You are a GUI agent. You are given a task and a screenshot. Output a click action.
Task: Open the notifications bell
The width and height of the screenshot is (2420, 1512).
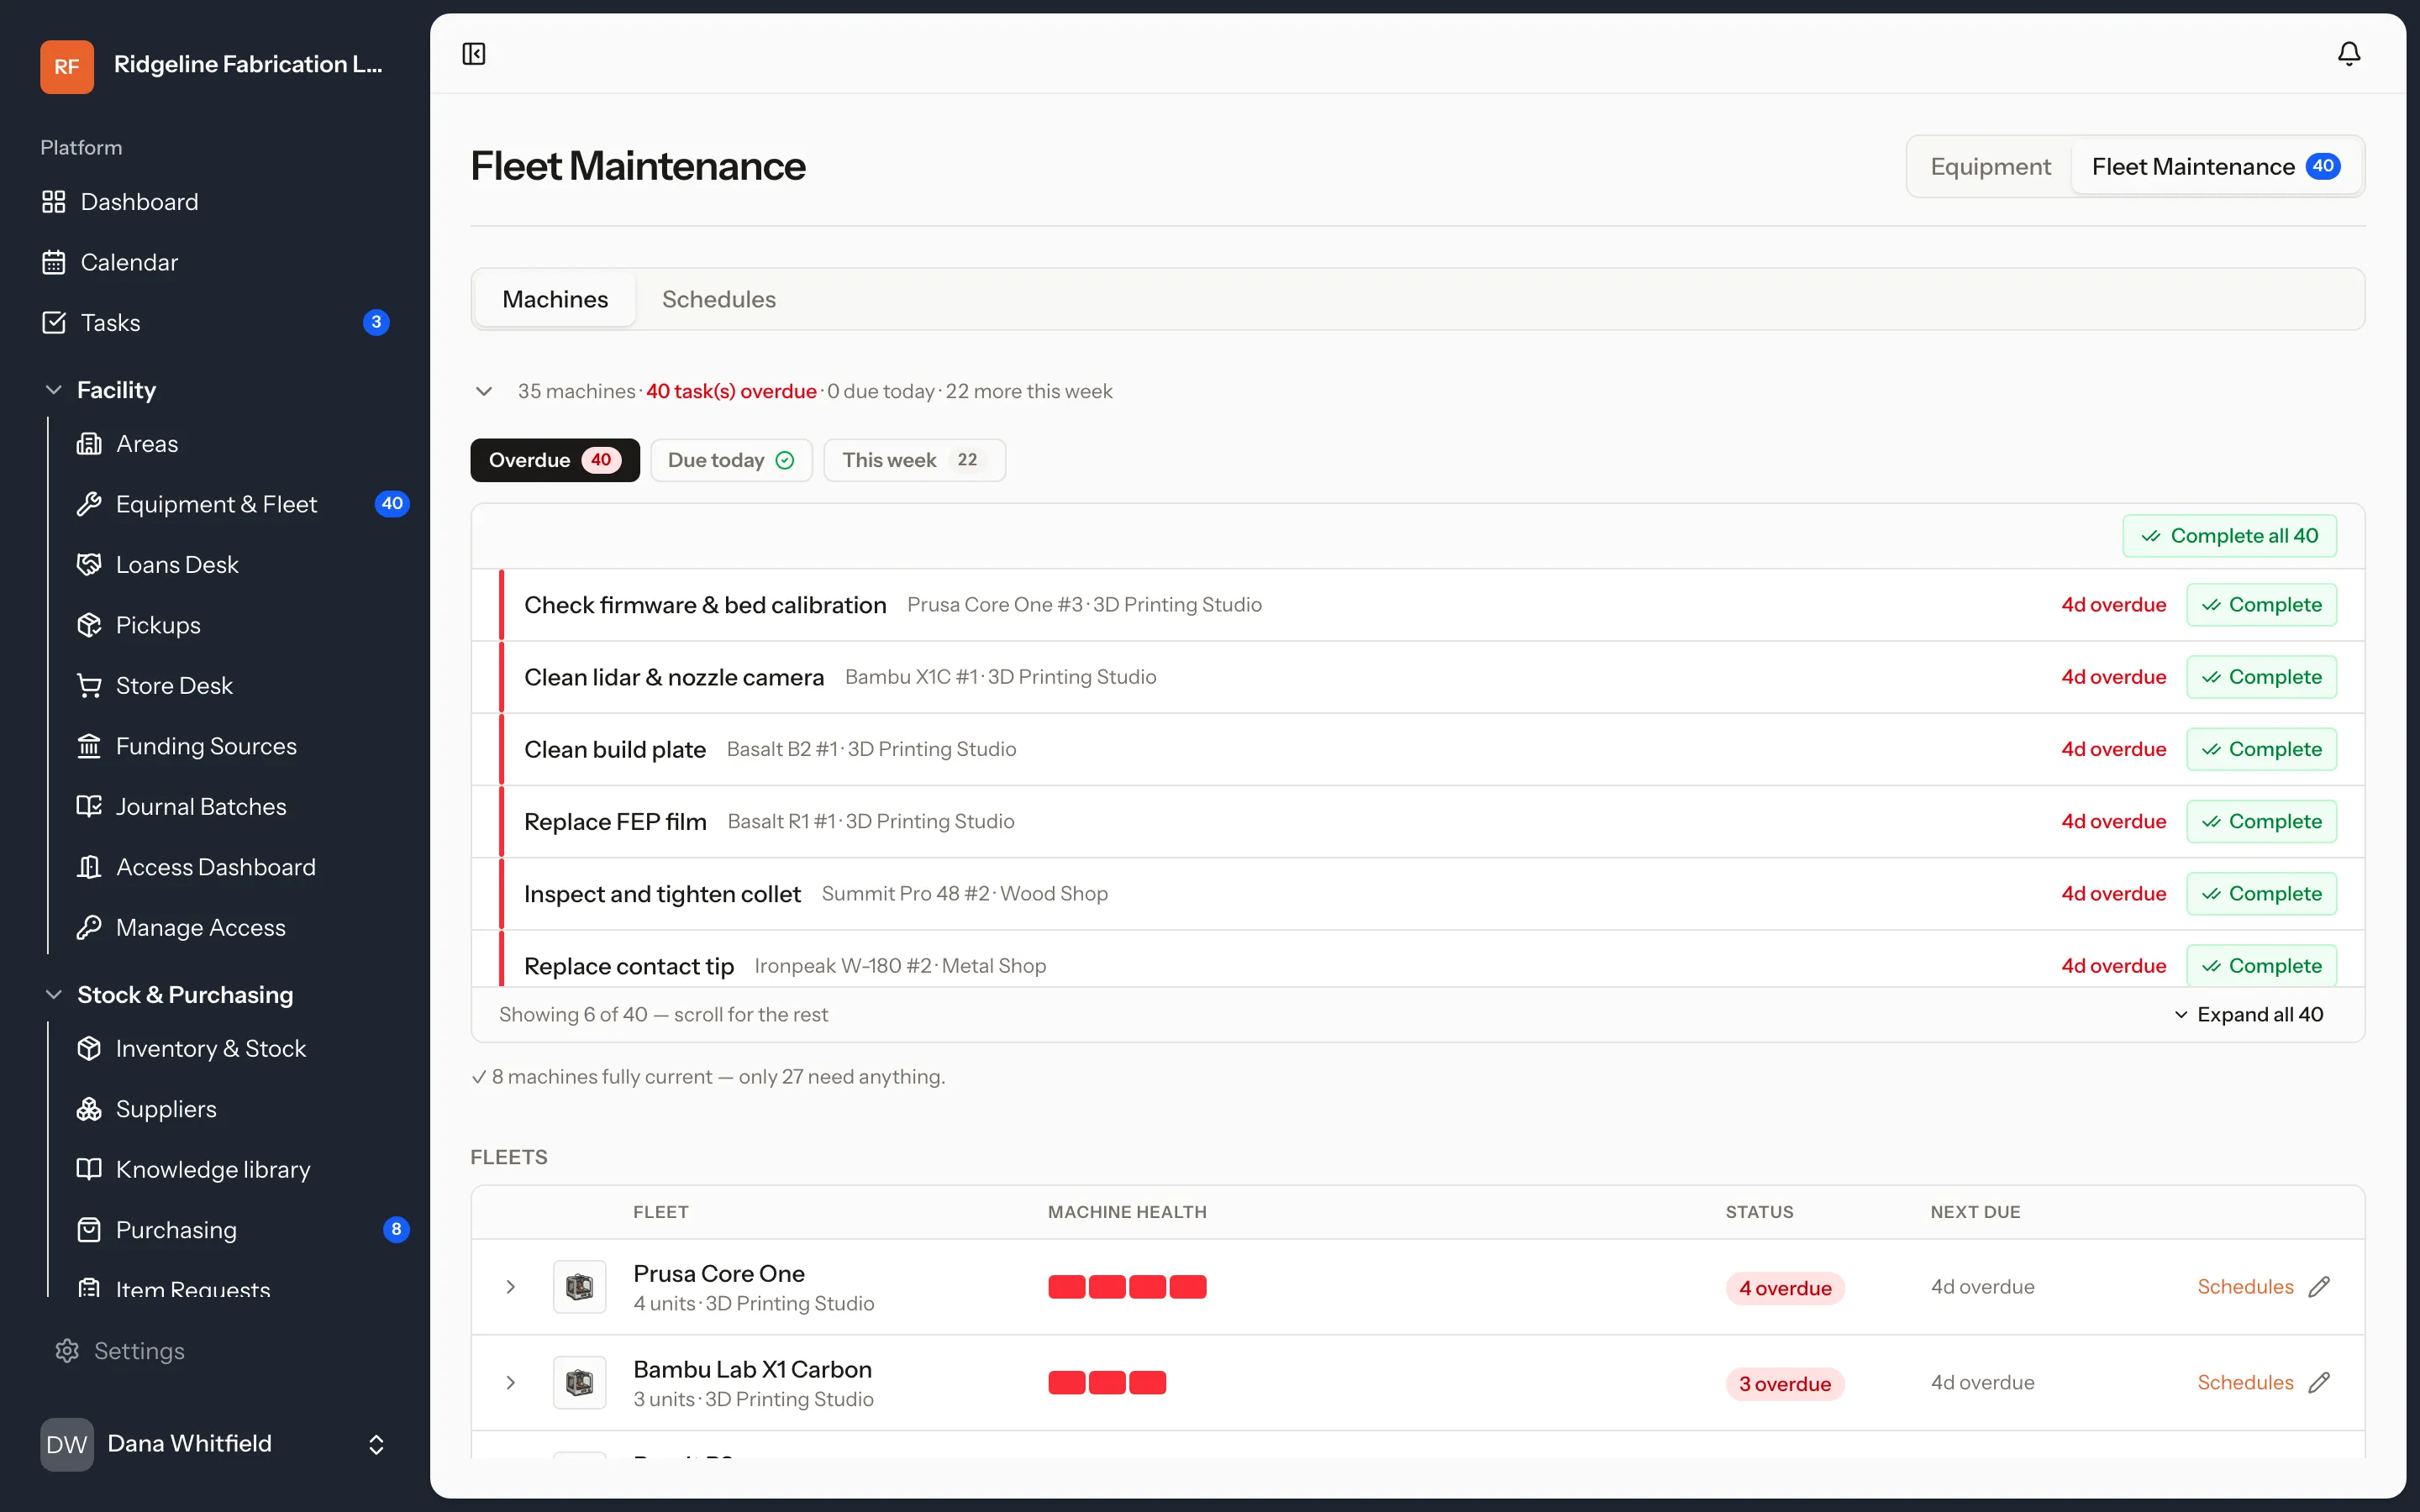2349,54
